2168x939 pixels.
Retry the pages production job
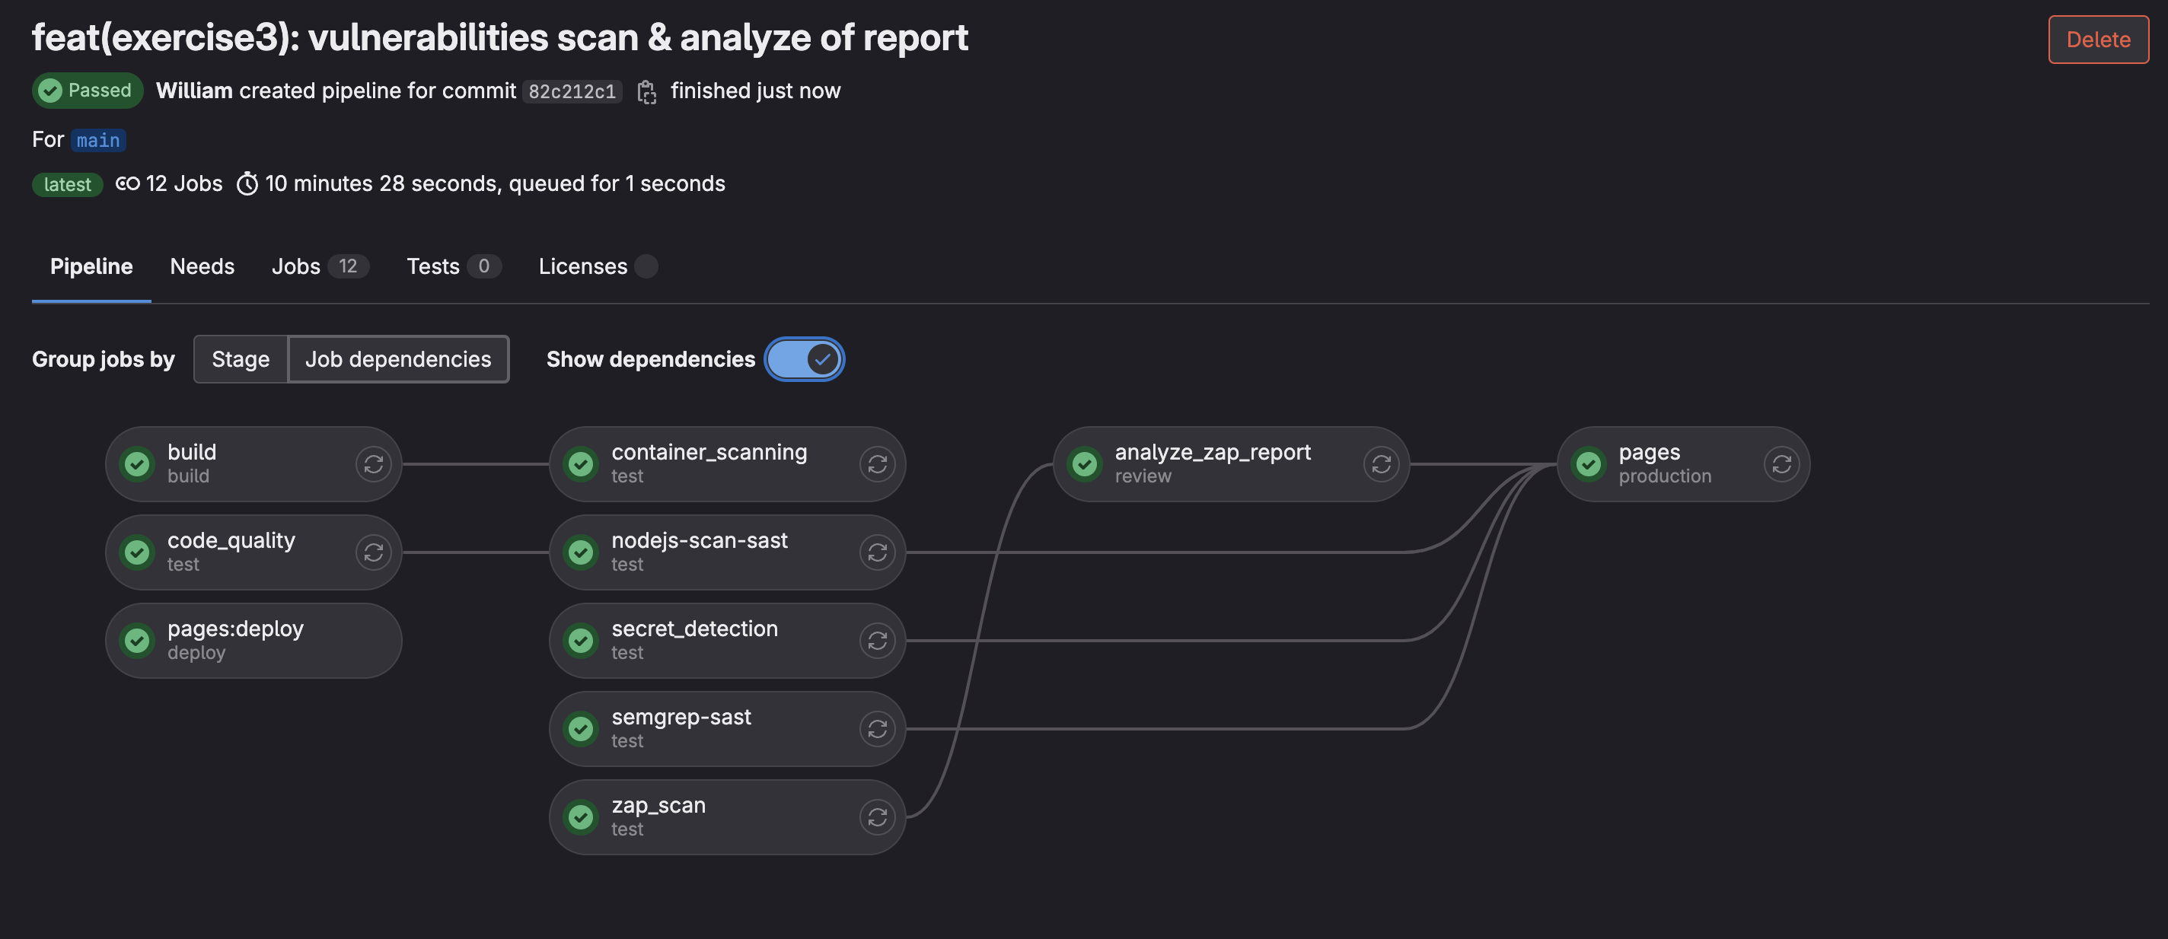[x=1782, y=463]
